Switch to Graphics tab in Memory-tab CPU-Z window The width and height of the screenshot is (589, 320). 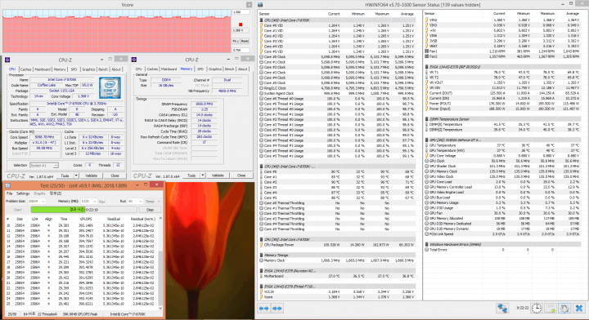click(215, 69)
